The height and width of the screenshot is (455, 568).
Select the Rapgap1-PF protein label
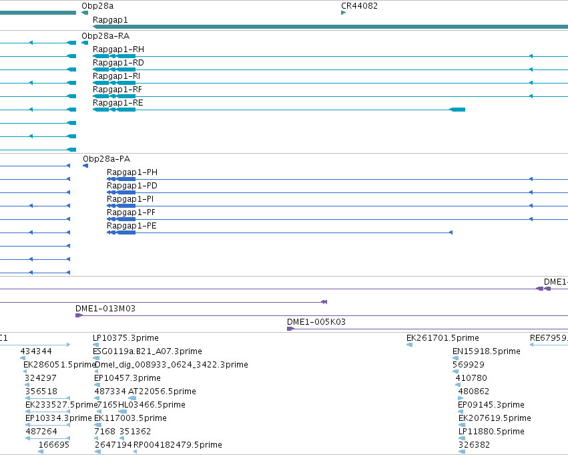tap(131, 212)
